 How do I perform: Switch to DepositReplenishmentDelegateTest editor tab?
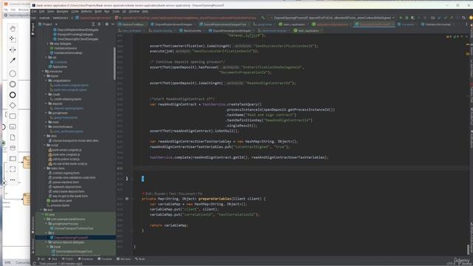click(225, 24)
